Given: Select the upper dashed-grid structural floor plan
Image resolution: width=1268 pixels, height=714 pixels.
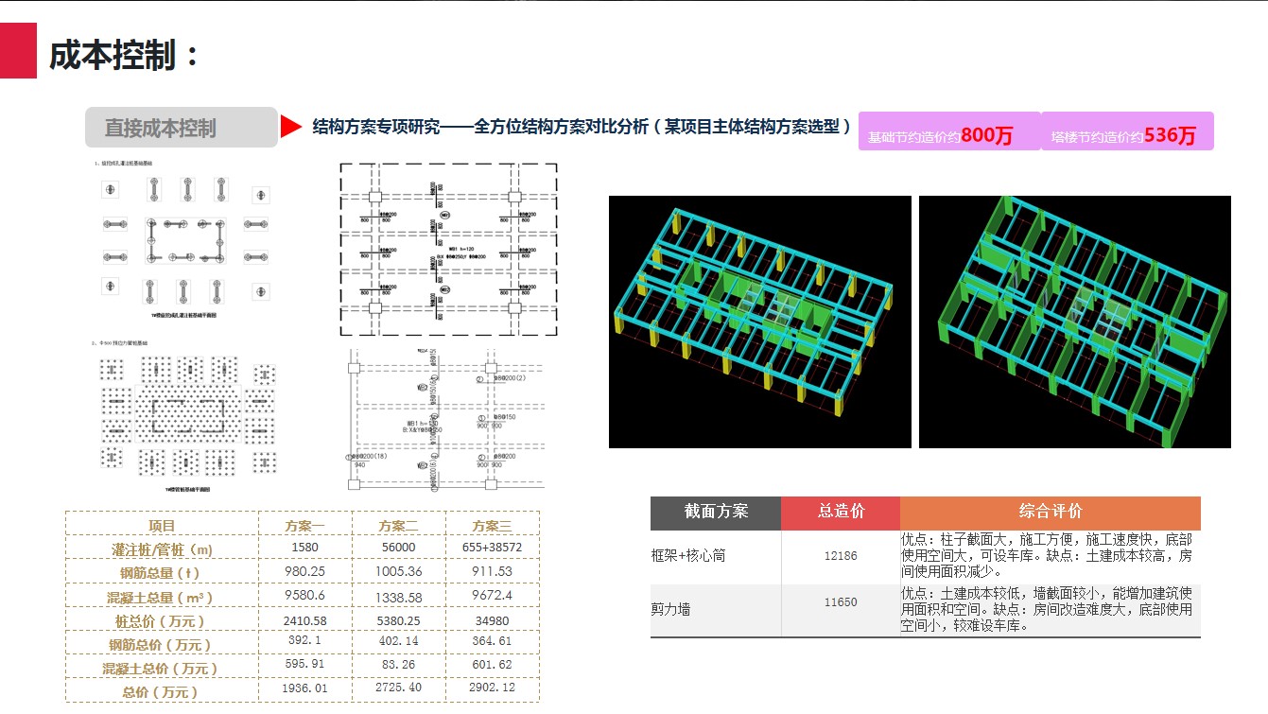Looking at the screenshot, I should point(448,249).
